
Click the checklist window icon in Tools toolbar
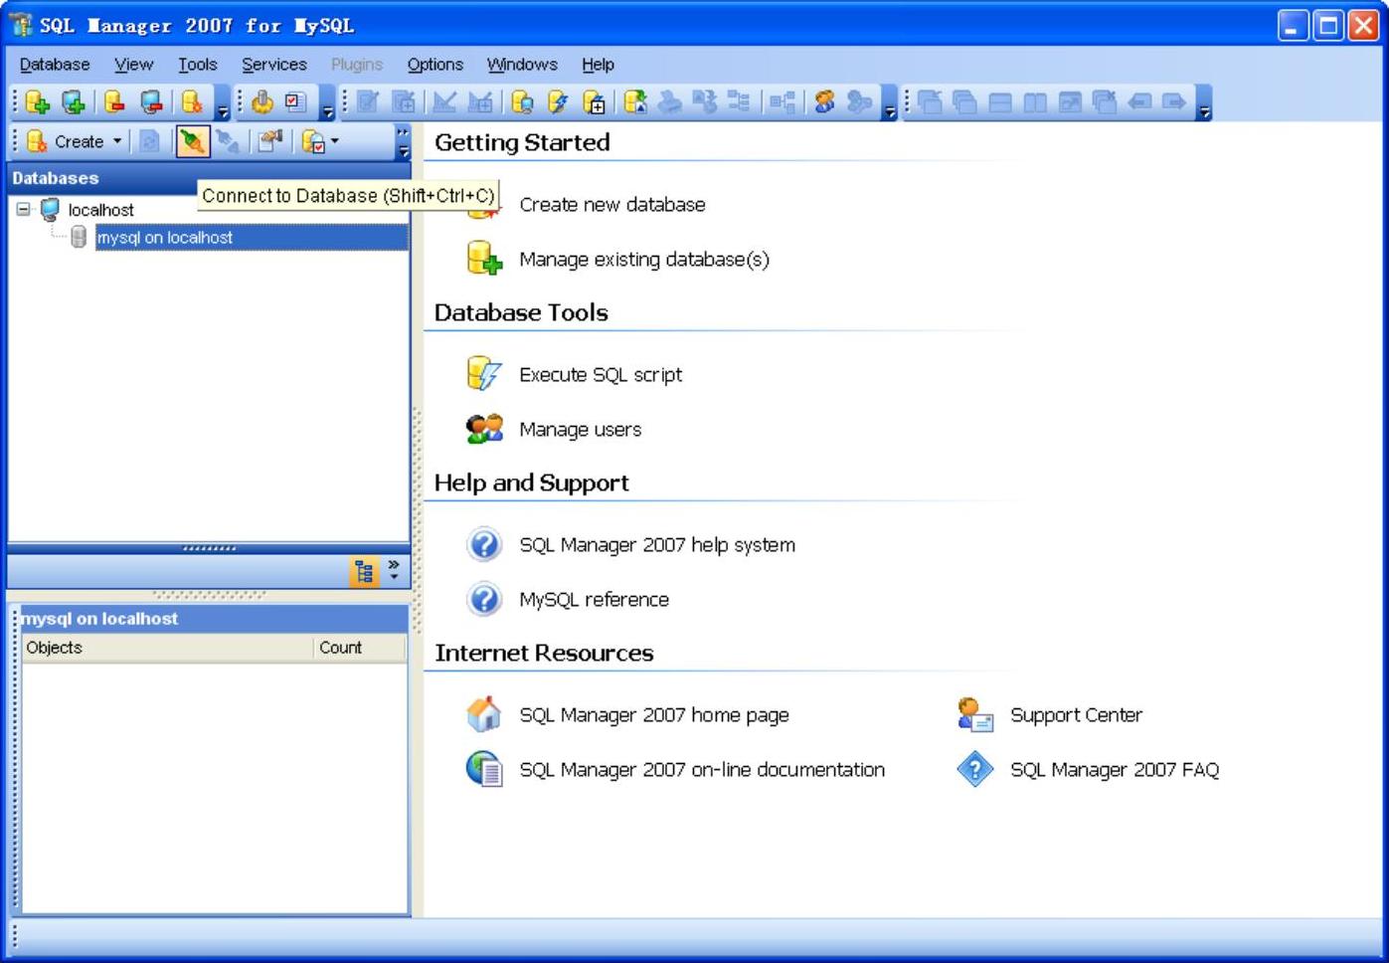(295, 101)
